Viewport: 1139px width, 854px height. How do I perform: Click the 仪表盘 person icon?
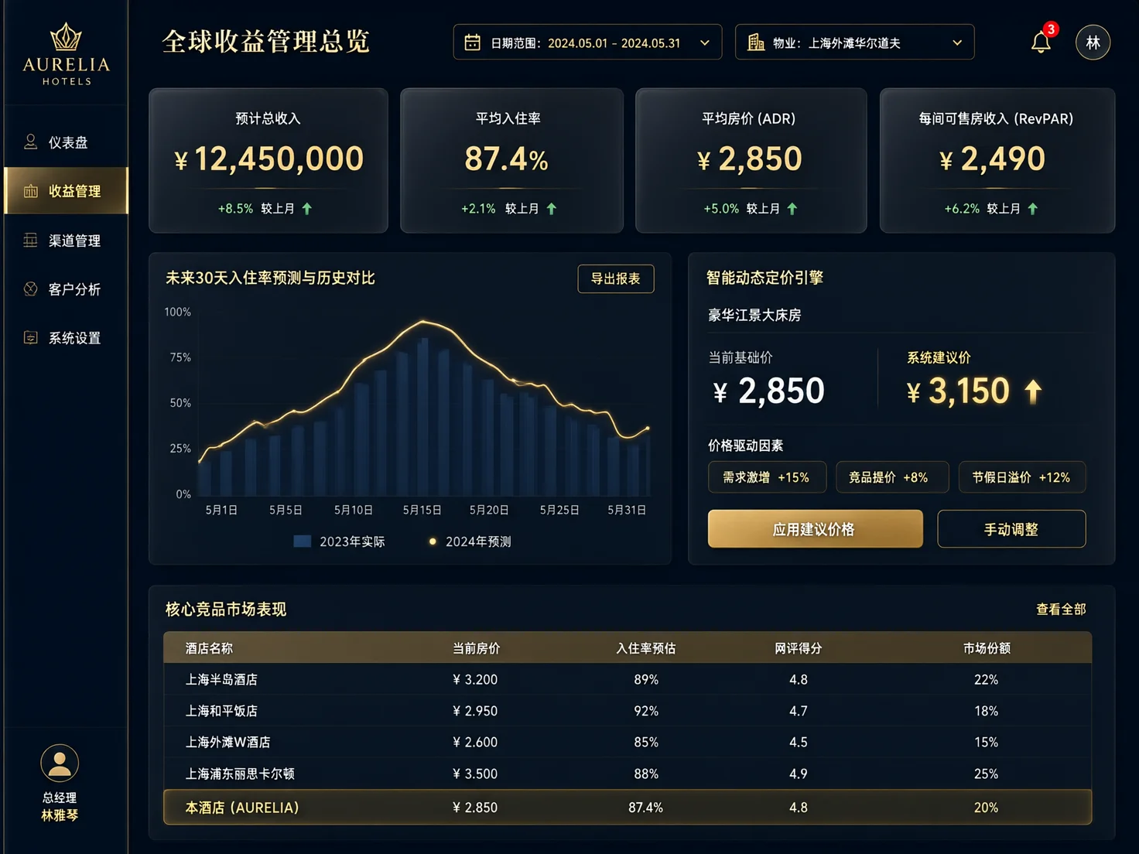coord(31,142)
